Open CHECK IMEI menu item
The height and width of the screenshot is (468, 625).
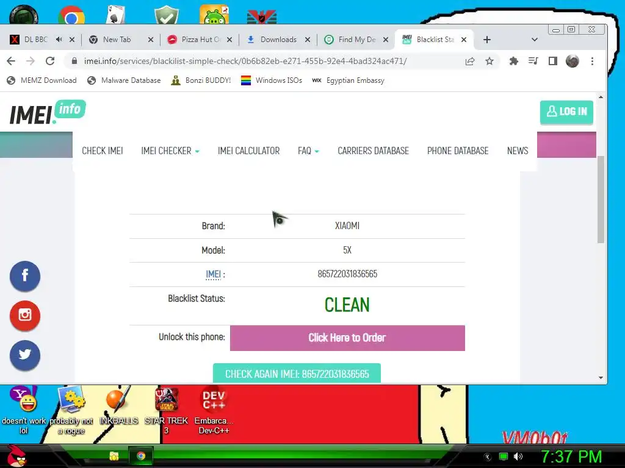(x=103, y=151)
